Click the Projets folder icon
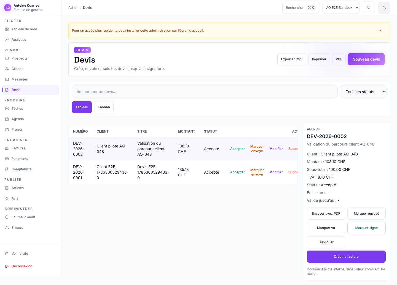The image size is (397, 285). pyautogui.click(x=7, y=130)
